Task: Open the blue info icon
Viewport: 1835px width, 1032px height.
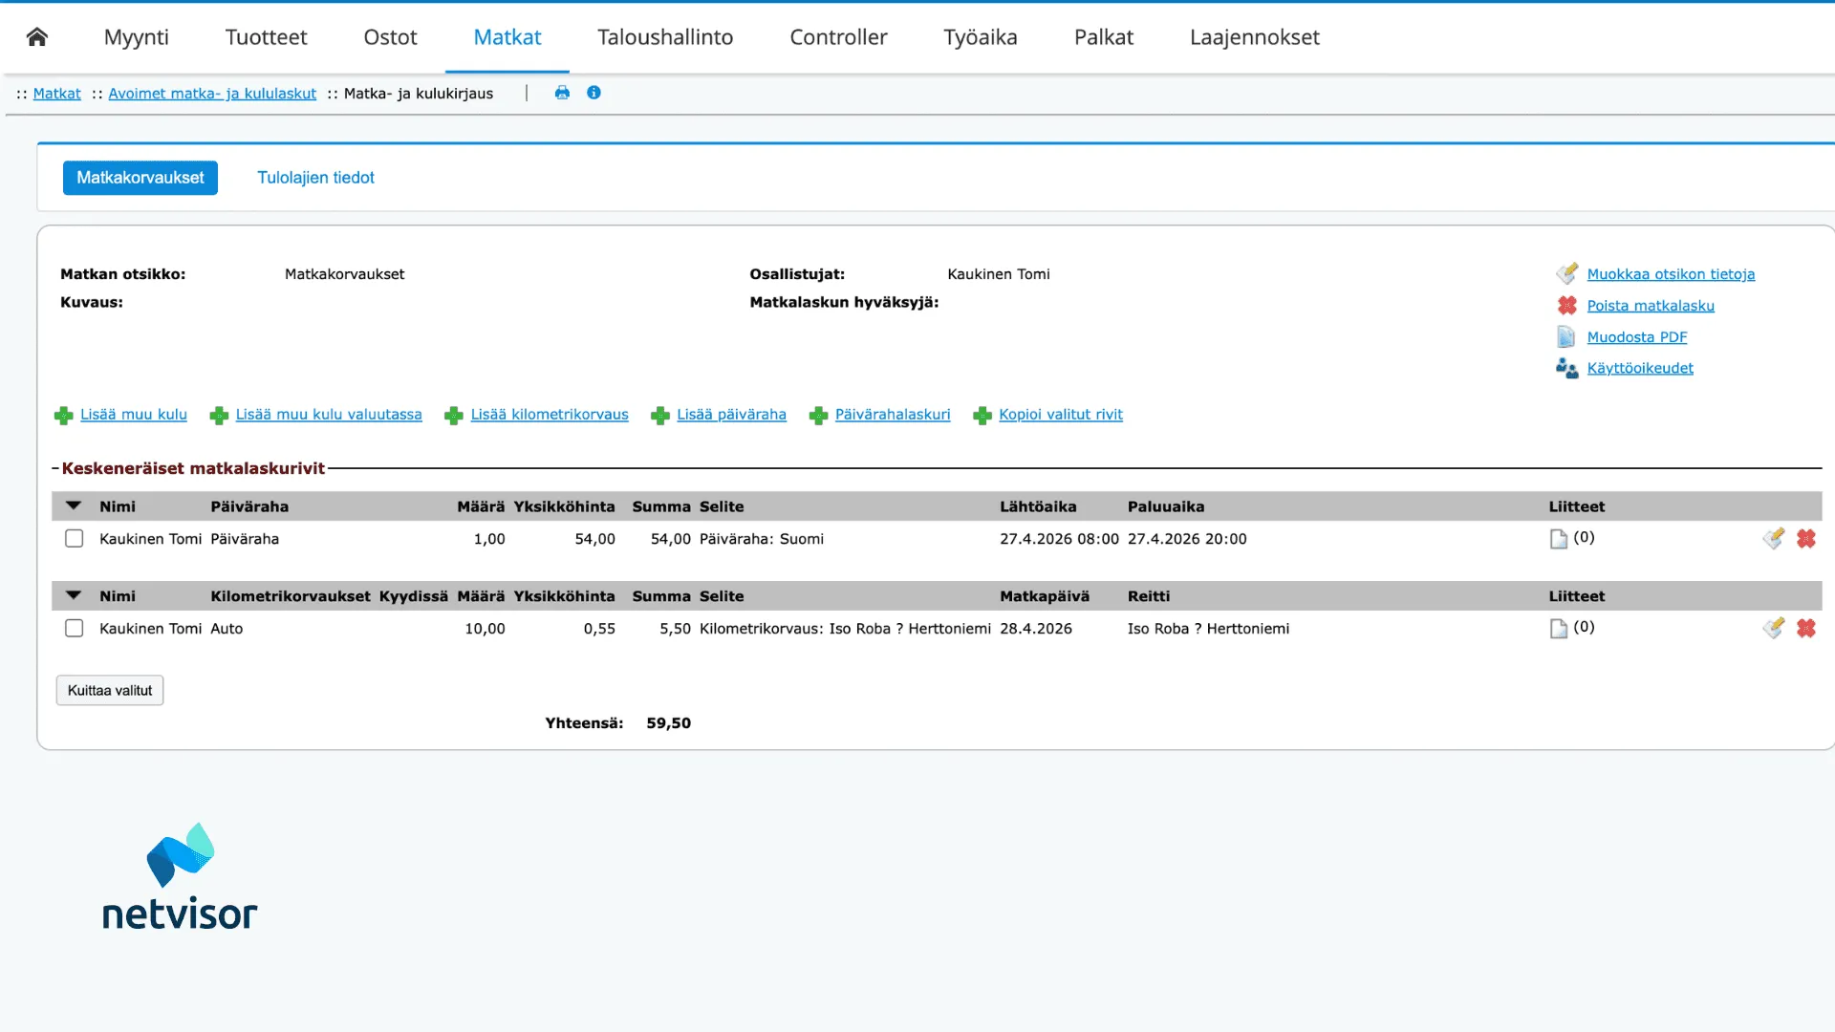Action: (594, 93)
